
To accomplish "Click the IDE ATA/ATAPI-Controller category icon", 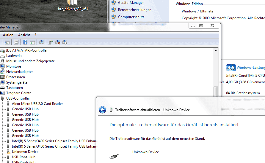I will click(x=2, y=50).
